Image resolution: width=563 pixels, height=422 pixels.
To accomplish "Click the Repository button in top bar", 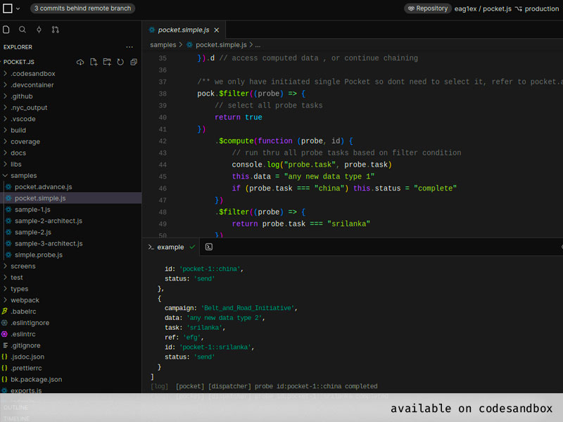I will pos(427,8).
